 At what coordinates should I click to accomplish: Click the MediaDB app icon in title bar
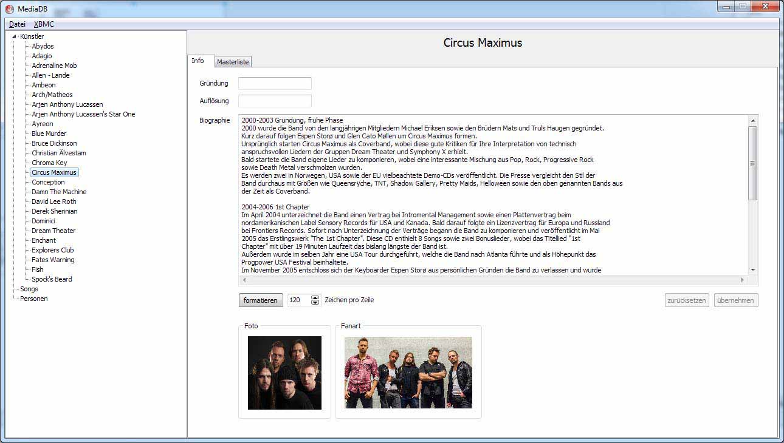pyautogui.click(x=9, y=8)
